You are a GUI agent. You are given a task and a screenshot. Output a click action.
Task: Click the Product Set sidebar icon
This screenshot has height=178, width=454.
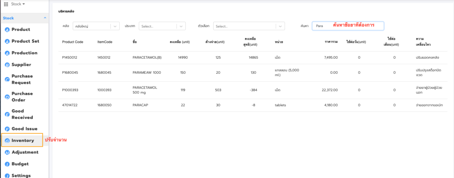click(7, 41)
